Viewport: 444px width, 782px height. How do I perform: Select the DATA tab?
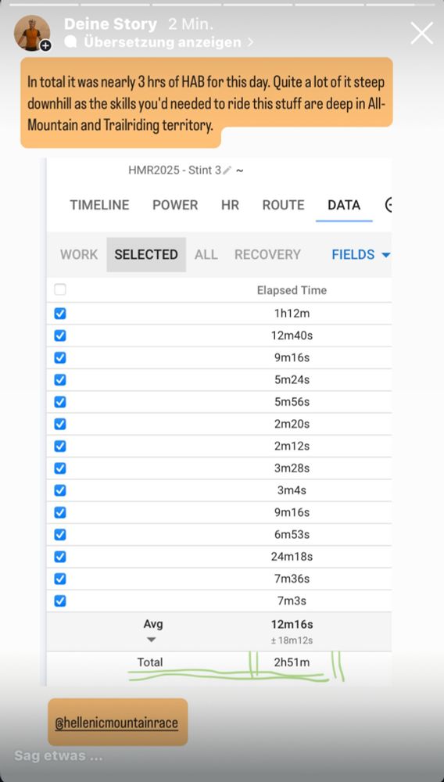coord(344,205)
